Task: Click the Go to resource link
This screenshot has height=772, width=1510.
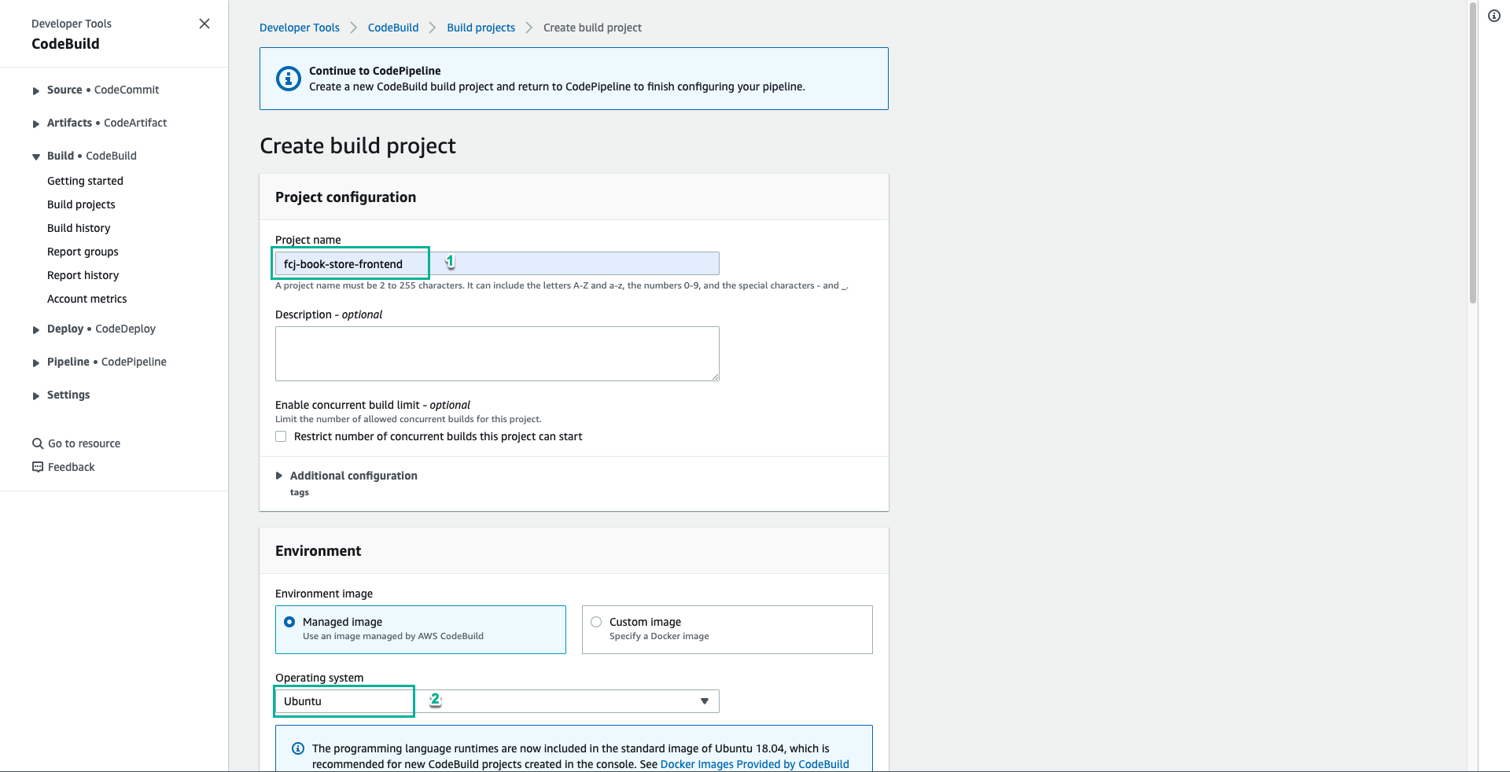Action: 84,443
